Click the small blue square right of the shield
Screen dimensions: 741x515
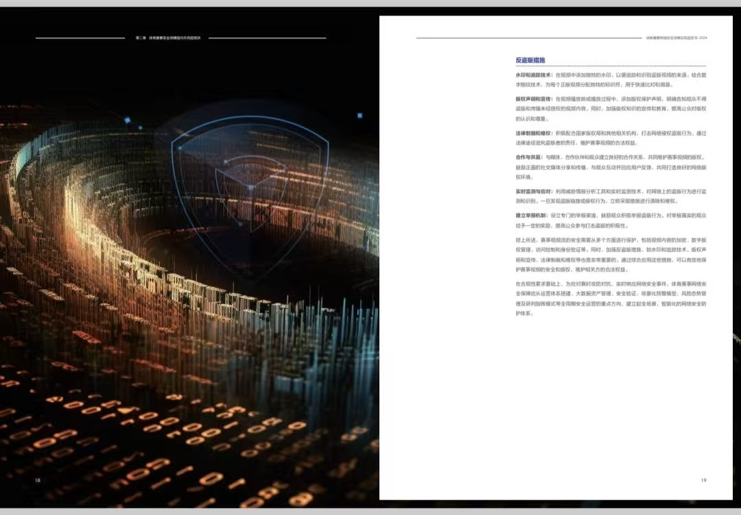tap(360, 116)
